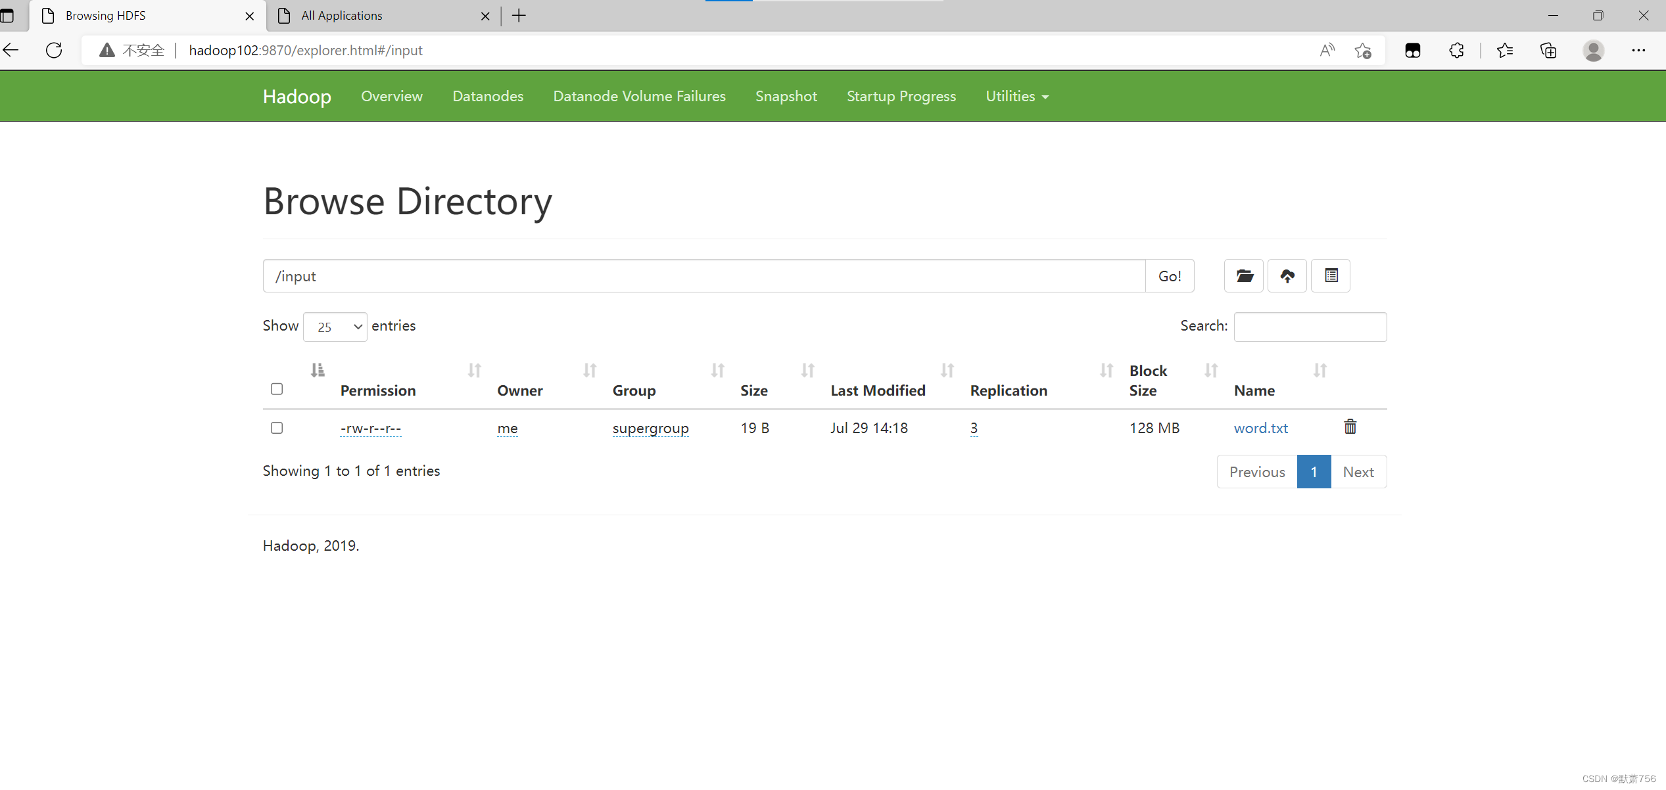This screenshot has height=790, width=1666.
Task: Open the word.txt file link
Action: pyautogui.click(x=1260, y=428)
